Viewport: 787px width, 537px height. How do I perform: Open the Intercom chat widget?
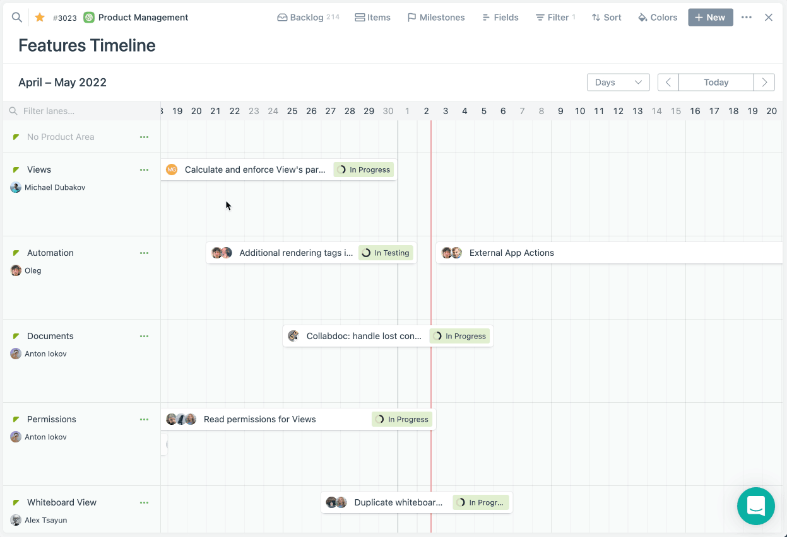[755, 506]
